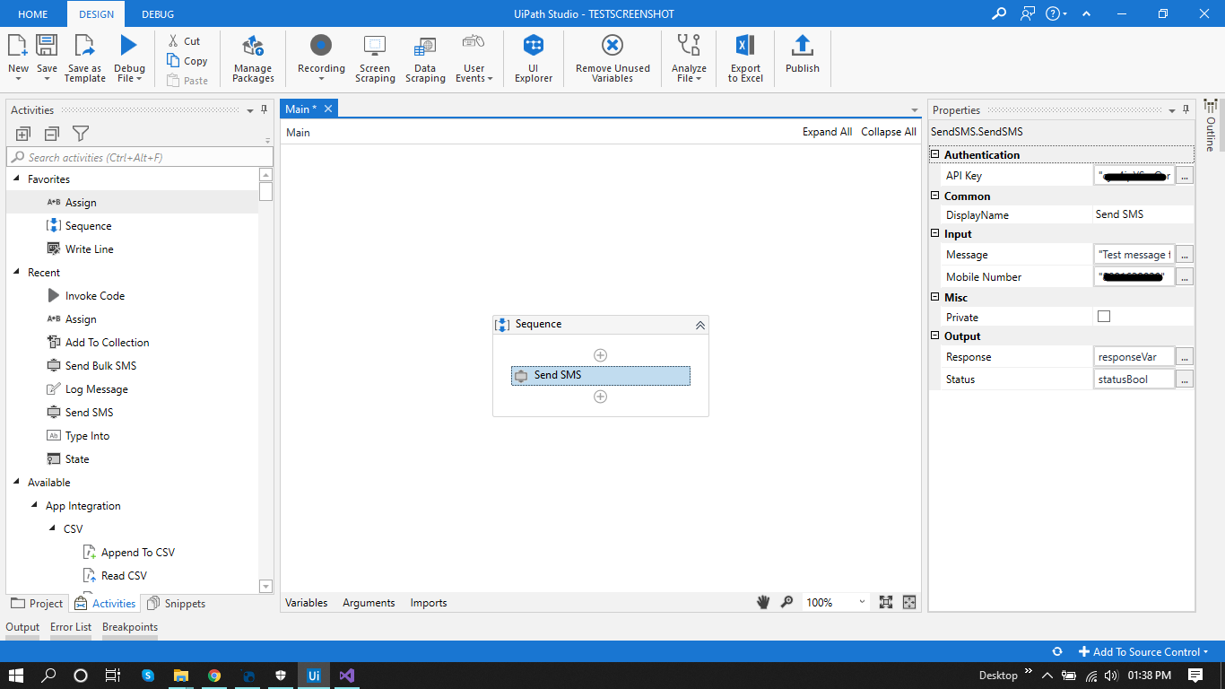Click Export to Excel
Viewport: 1225px width, 689px height.
[745, 59]
